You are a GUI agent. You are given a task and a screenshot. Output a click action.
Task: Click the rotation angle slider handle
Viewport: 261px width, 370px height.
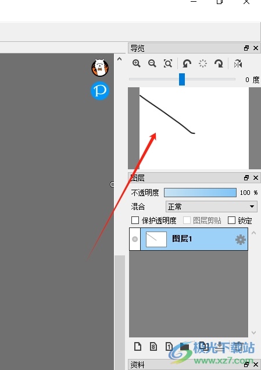pyautogui.click(x=182, y=79)
